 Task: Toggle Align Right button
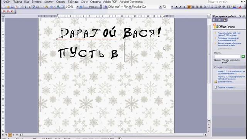(197, 7)
